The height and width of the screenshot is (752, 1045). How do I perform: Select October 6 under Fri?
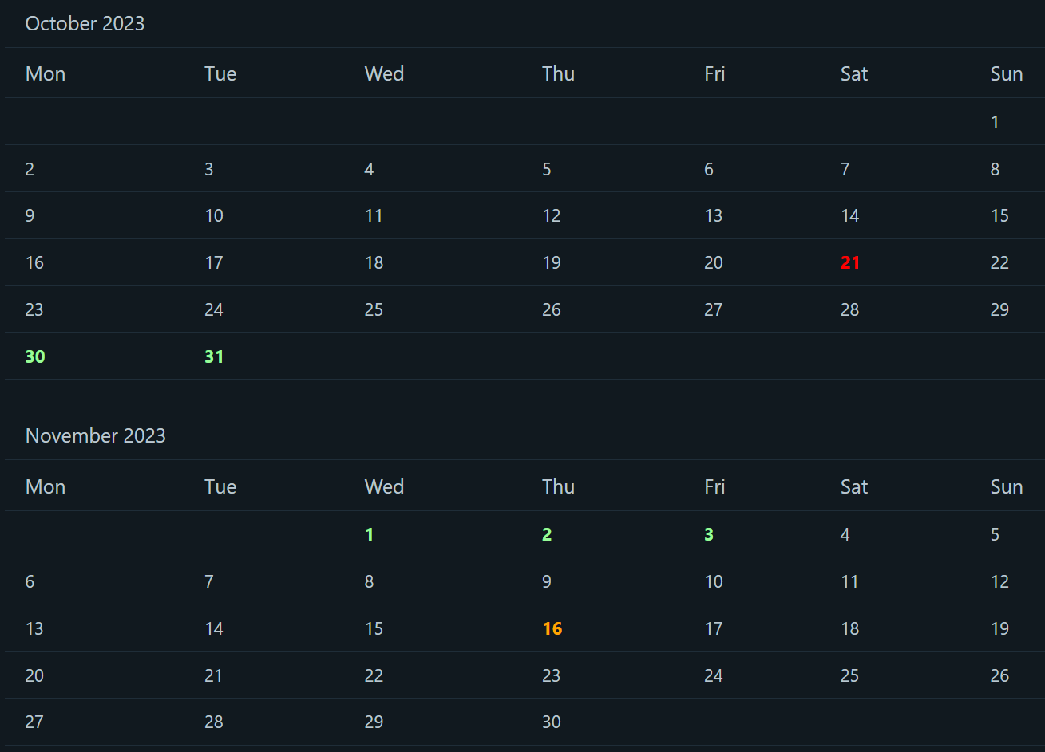pyautogui.click(x=709, y=169)
